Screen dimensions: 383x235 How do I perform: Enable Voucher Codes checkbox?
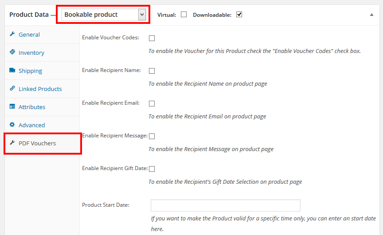pyautogui.click(x=152, y=38)
